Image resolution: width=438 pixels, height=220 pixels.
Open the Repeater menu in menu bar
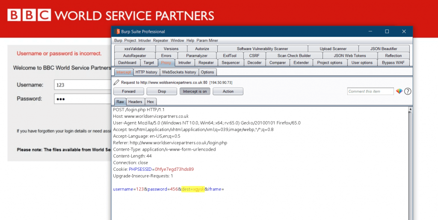pyautogui.click(x=161, y=41)
